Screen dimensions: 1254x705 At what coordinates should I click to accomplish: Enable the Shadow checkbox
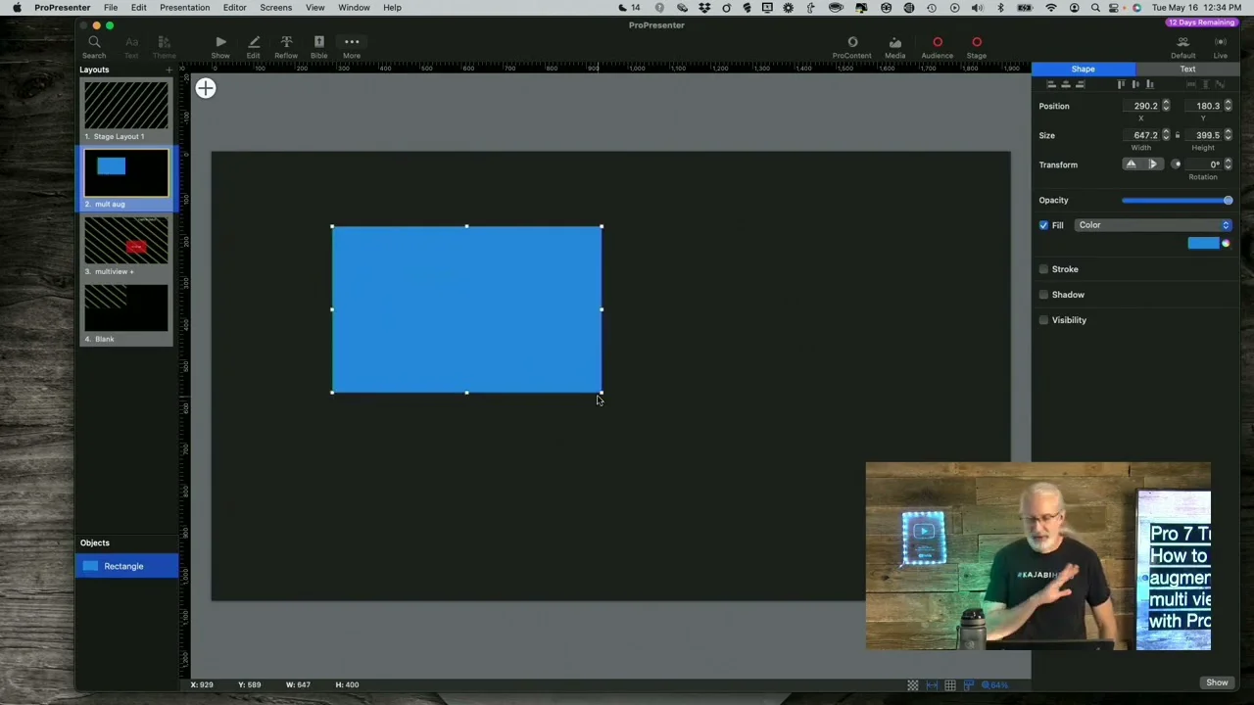click(1043, 295)
